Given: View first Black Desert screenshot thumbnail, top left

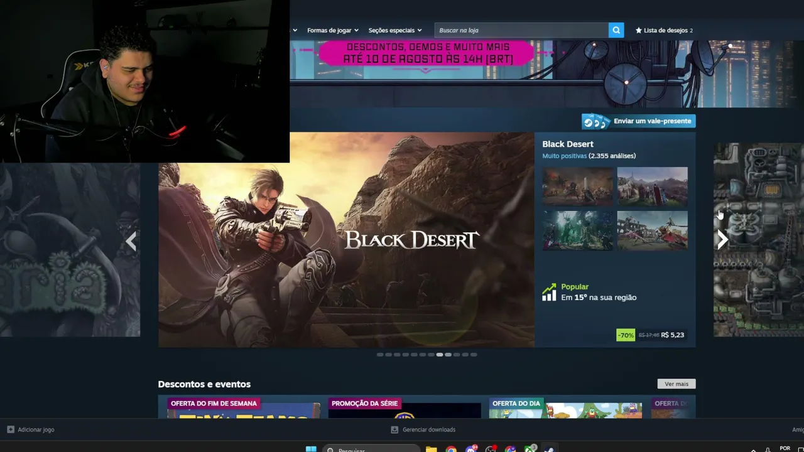Looking at the screenshot, I should (x=578, y=186).
